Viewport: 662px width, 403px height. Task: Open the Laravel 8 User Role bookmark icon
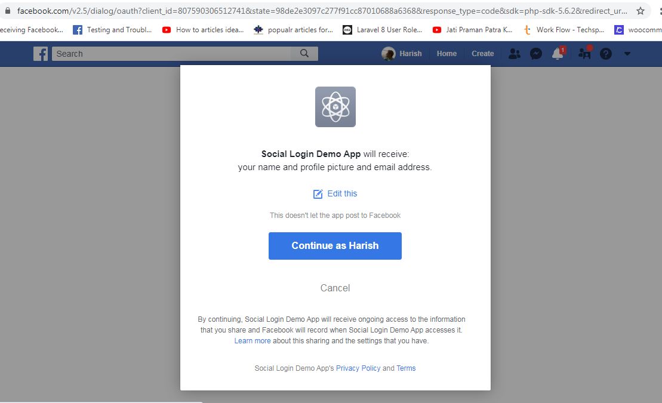[347, 30]
